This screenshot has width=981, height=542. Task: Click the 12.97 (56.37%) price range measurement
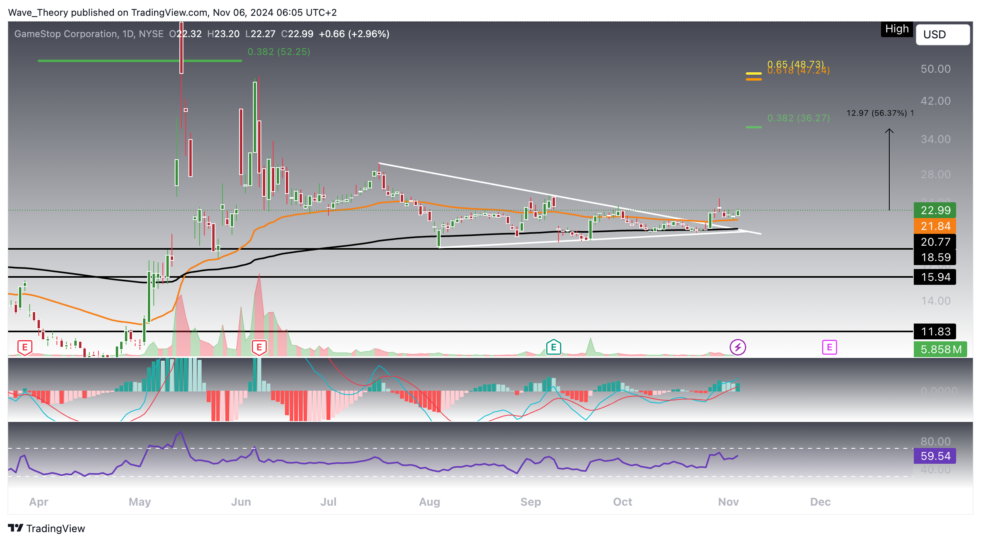[x=880, y=113]
